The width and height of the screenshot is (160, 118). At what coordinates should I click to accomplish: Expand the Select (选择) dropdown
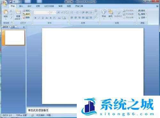coord(142,18)
